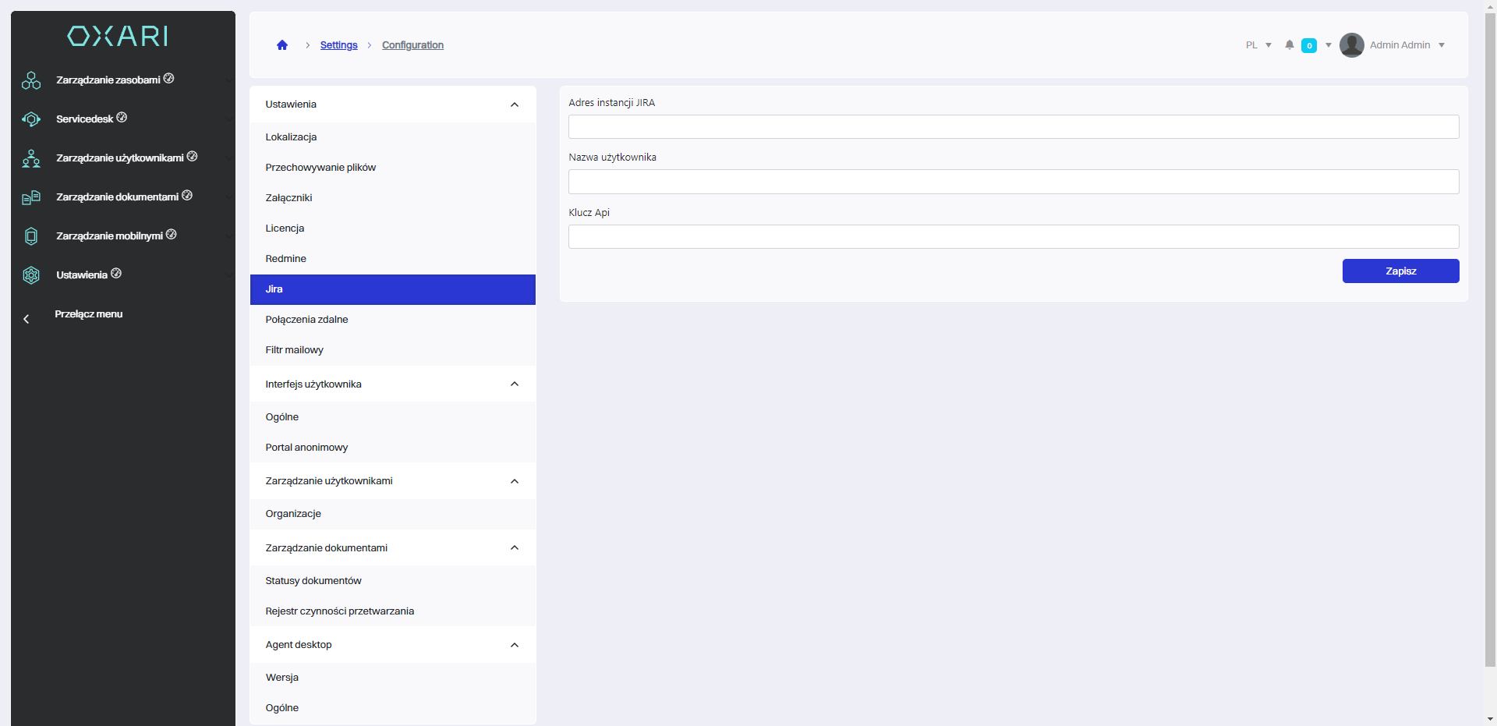Select Załączniki settings item

click(393, 198)
